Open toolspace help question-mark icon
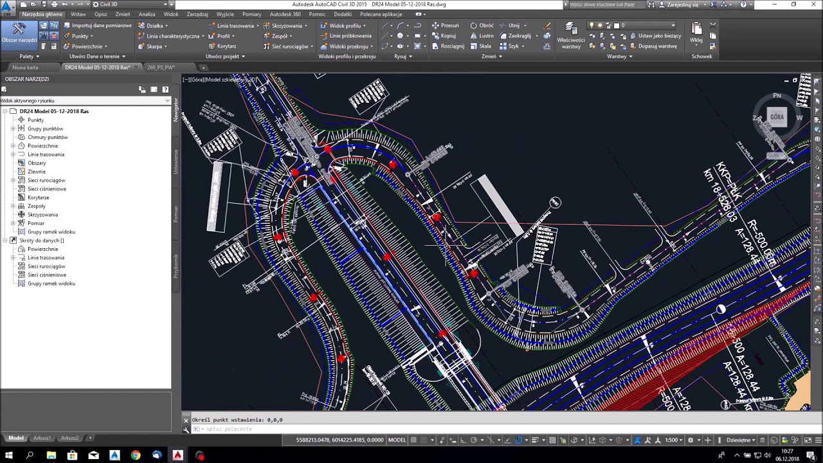 coord(165,89)
